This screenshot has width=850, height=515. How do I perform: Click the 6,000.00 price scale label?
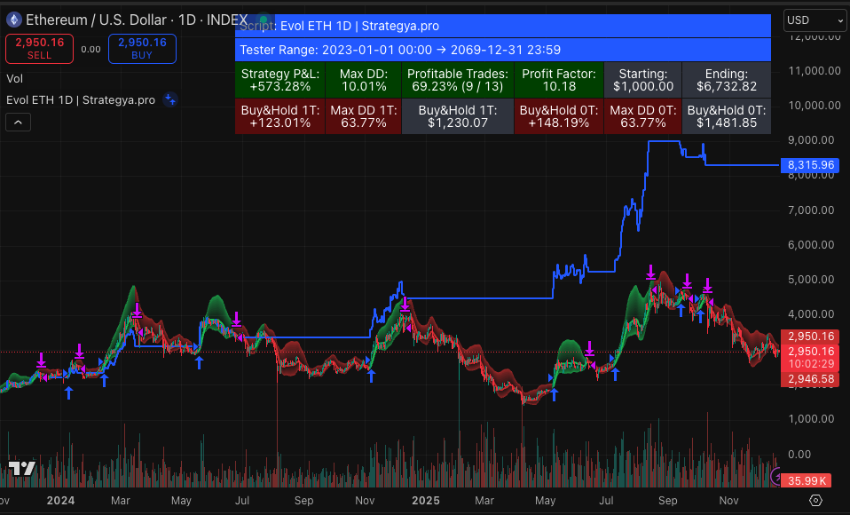[810, 245]
